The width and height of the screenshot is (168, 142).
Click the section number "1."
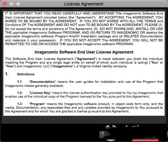click(x=7, y=74)
